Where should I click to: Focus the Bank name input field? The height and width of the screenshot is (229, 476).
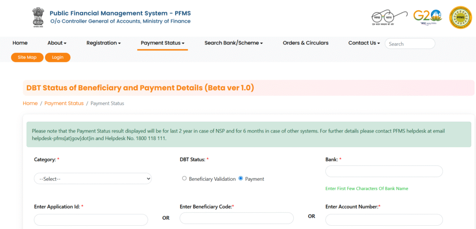(384, 171)
